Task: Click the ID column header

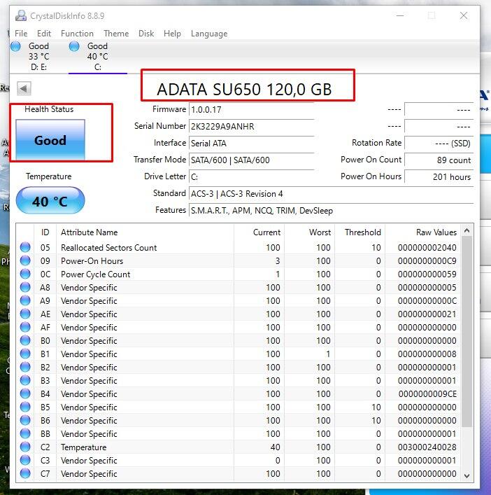Action: pos(45,232)
